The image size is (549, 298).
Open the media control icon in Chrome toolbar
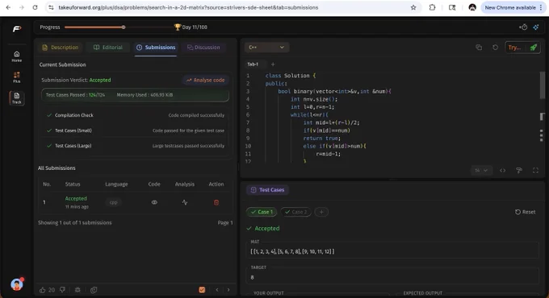coord(452,7)
